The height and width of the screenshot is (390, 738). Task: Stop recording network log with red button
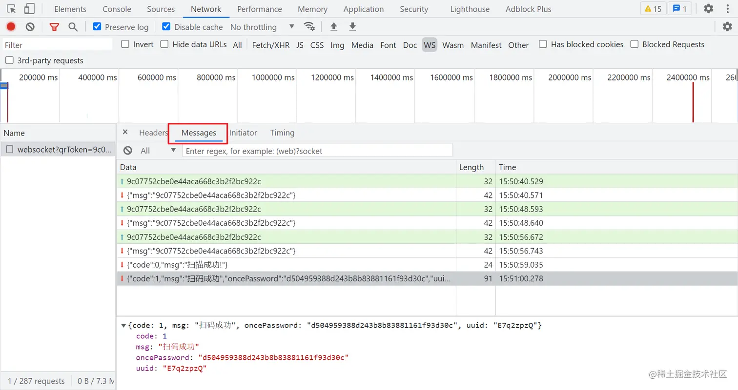11,27
